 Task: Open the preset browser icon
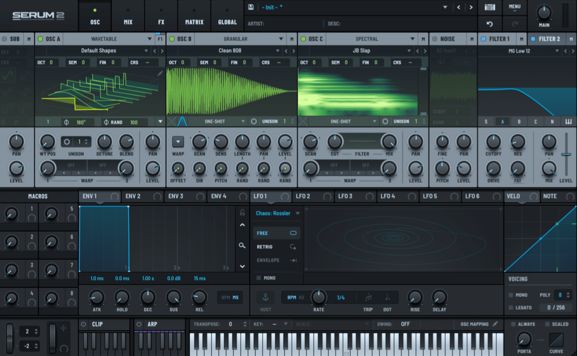click(x=490, y=7)
